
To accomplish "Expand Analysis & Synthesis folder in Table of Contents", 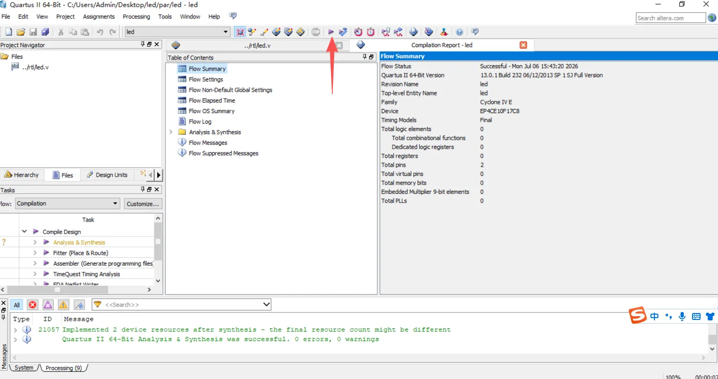I will [x=171, y=132].
